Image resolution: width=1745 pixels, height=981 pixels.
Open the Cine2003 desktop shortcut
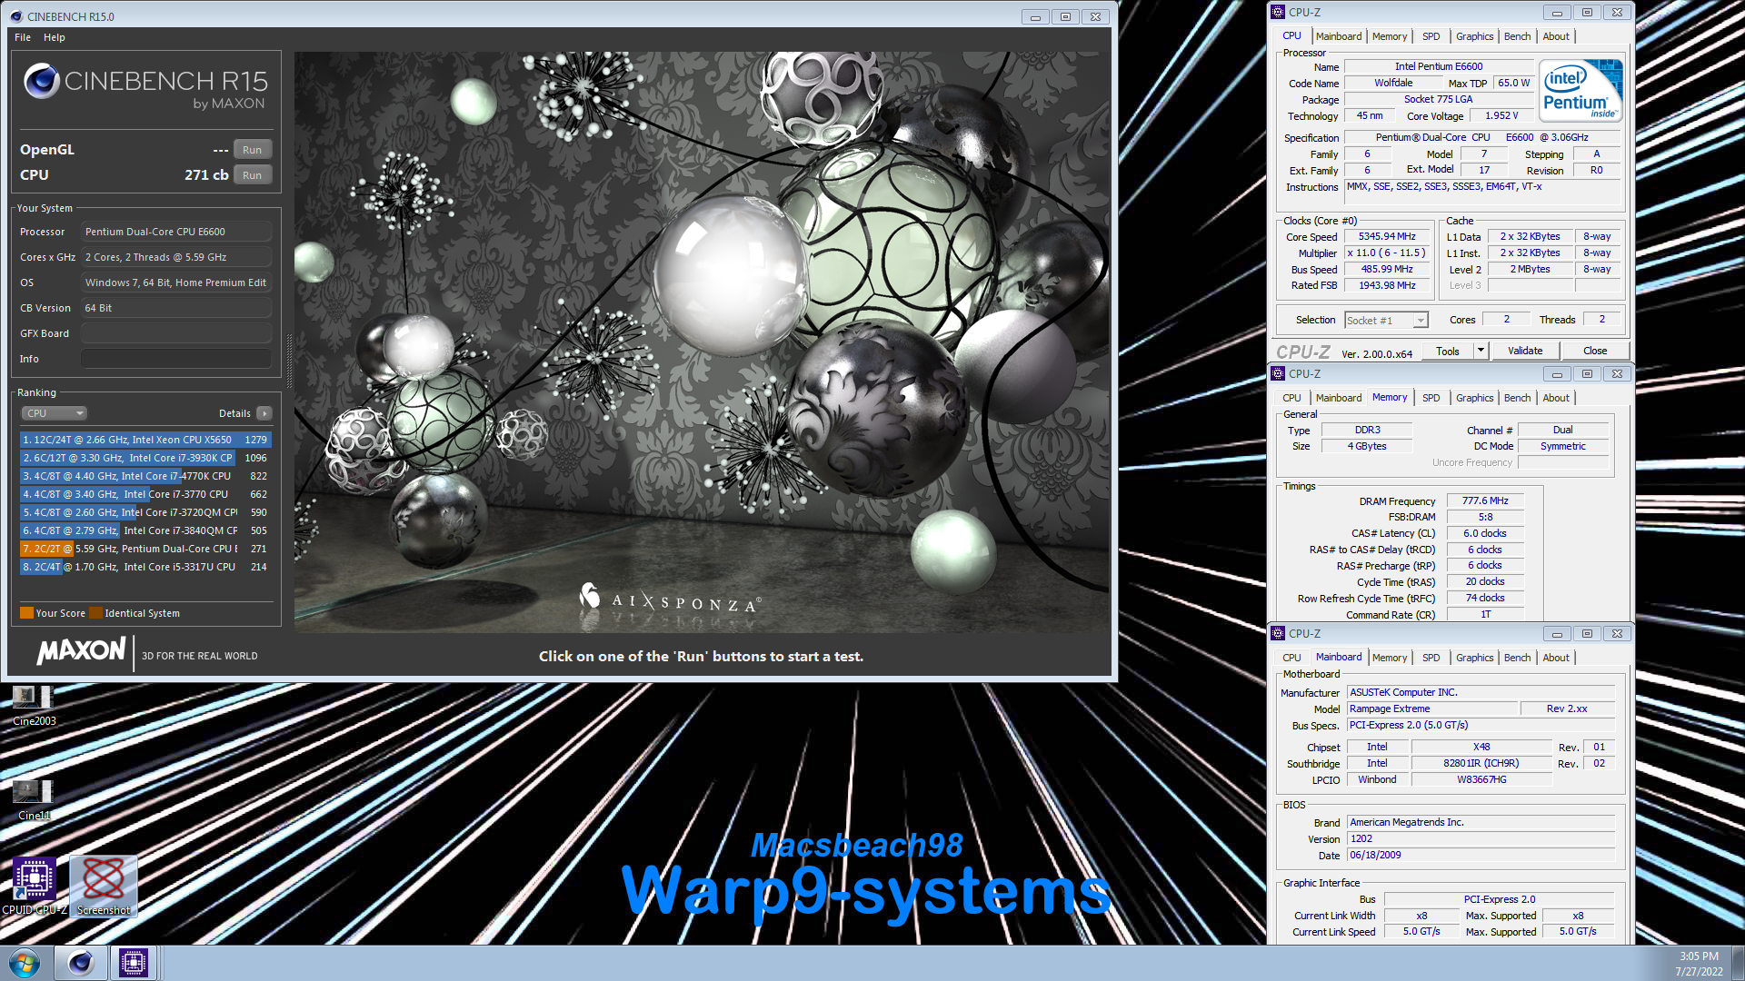(x=34, y=706)
